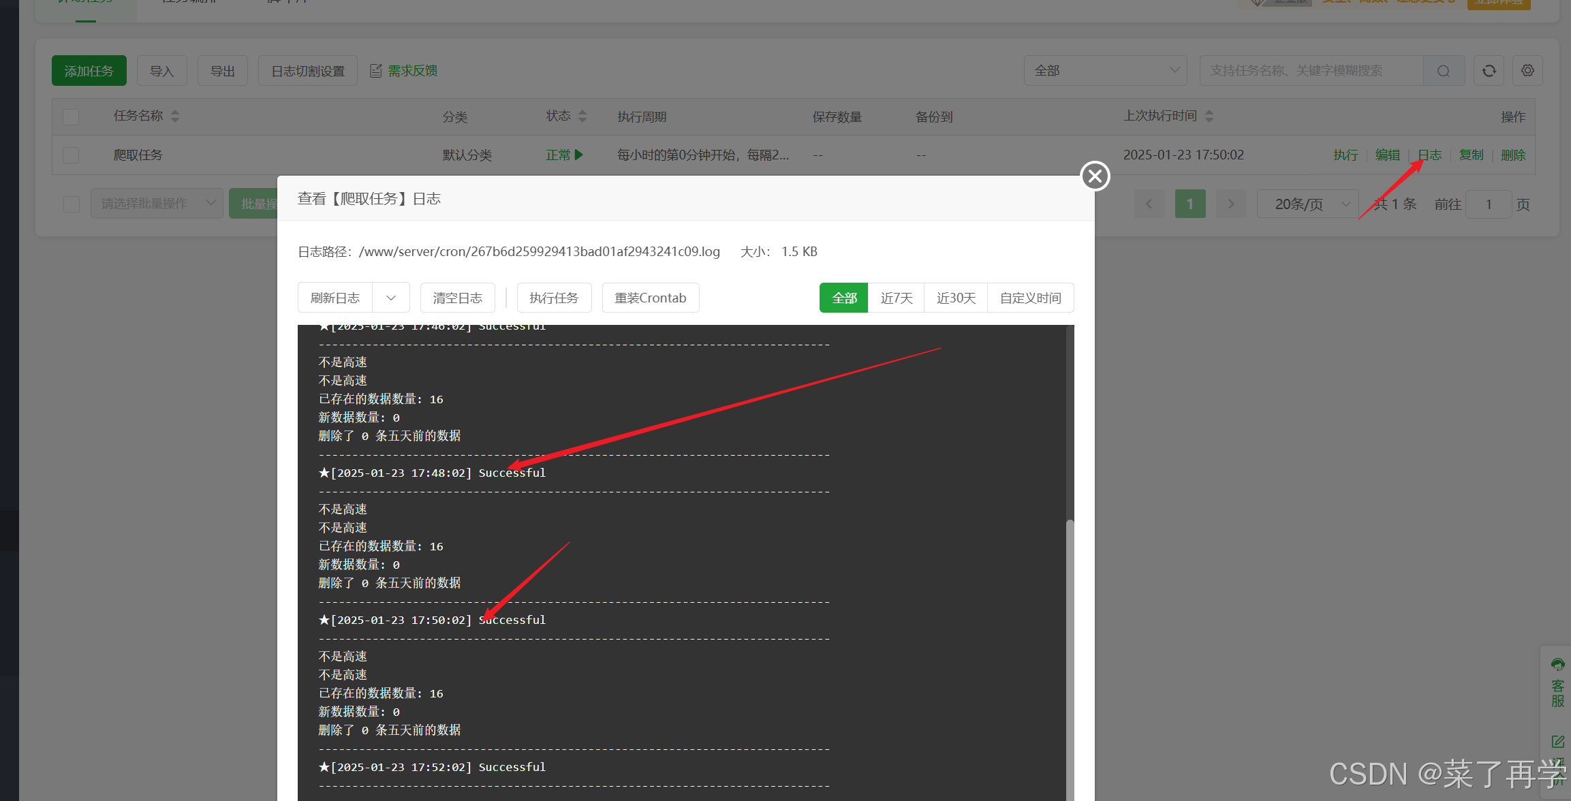Screen dimensions: 1571x801
Task: Click the search magnifier icon
Action: coord(1443,71)
